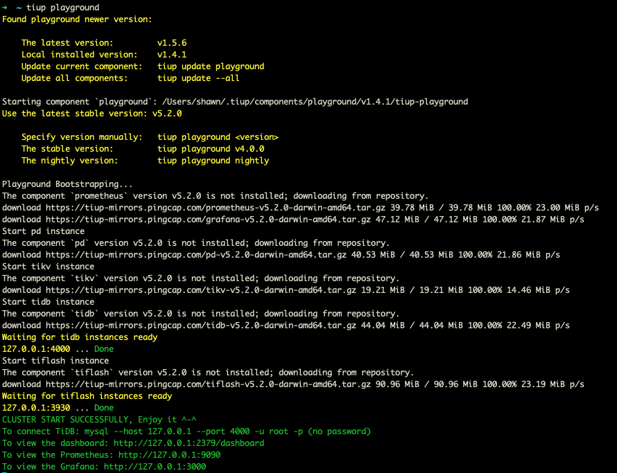Click the 'tiup playground' command at the prompt
The height and width of the screenshot is (473, 617).
[63, 8]
